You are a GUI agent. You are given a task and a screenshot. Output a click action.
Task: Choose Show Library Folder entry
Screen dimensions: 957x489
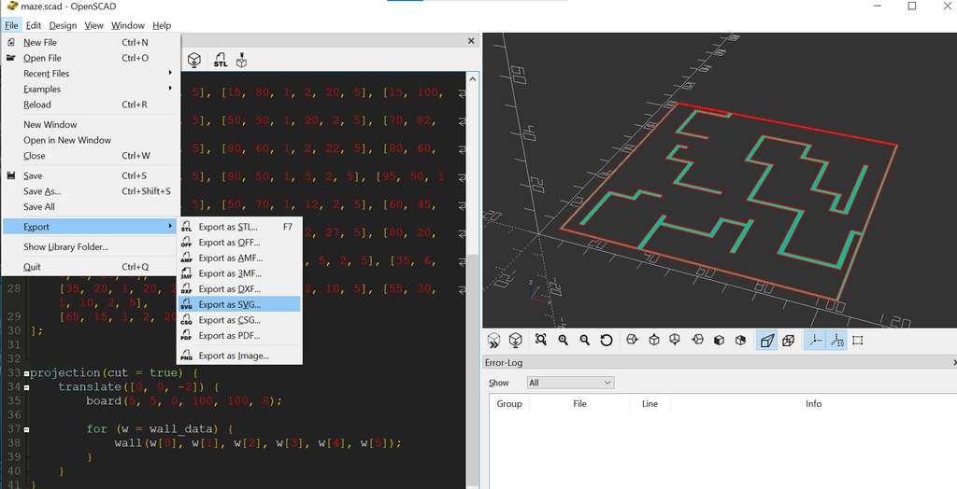[91, 247]
